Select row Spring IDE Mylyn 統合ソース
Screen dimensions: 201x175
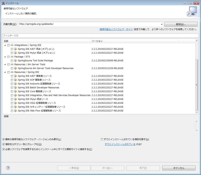[x=99, y=99]
